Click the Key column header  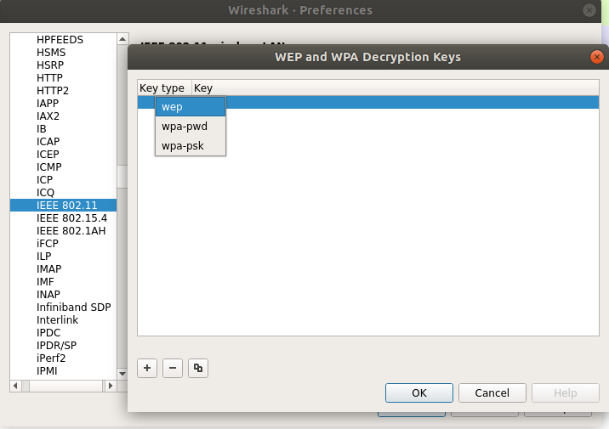point(396,88)
